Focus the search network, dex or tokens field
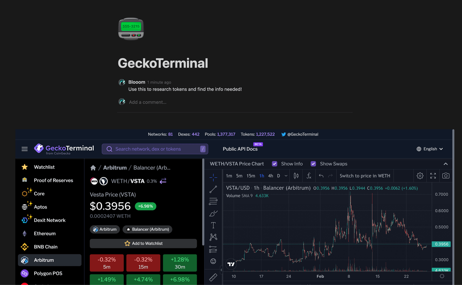This screenshot has width=462, height=285. click(x=155, y=149)
